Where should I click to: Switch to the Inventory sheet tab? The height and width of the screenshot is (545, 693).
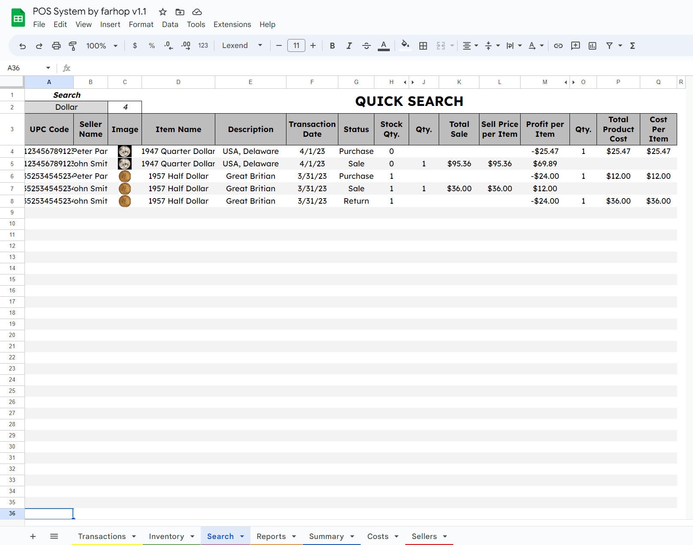click(166, 536)
